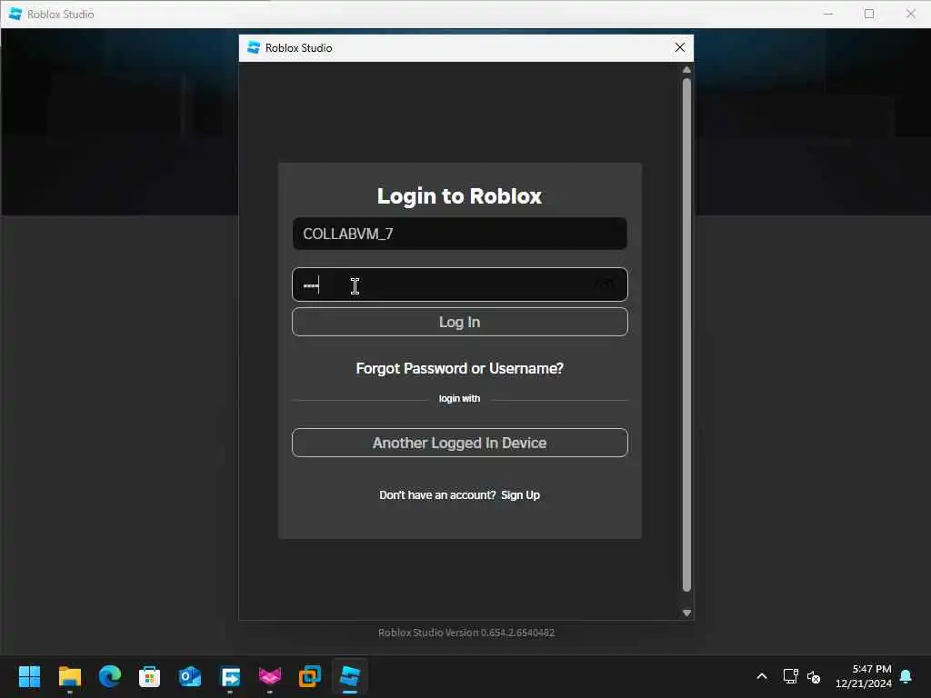Open the pink cat-face app on taskbar

coord(270,676)
